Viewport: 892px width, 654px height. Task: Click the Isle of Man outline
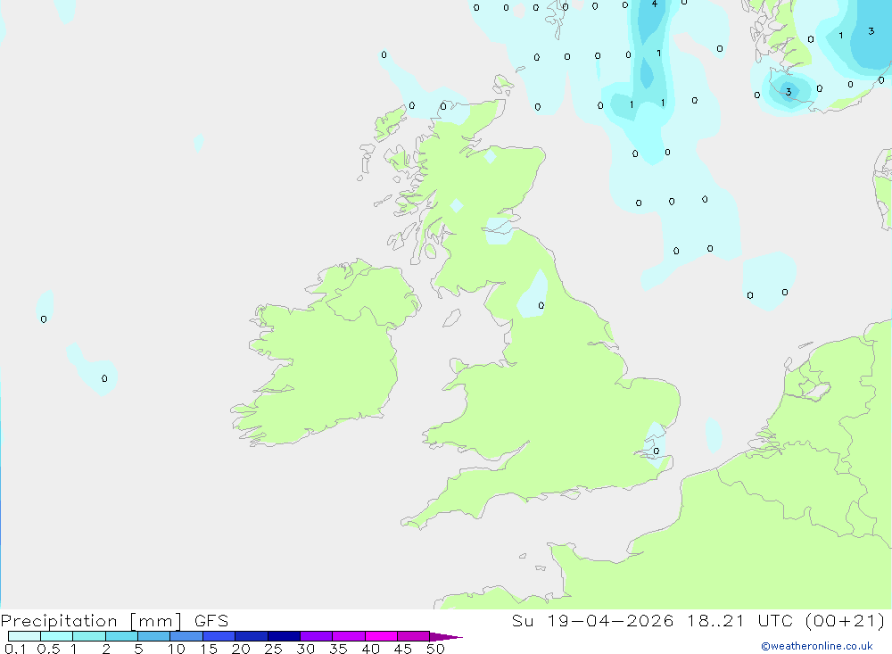click(x=451, y=318)
